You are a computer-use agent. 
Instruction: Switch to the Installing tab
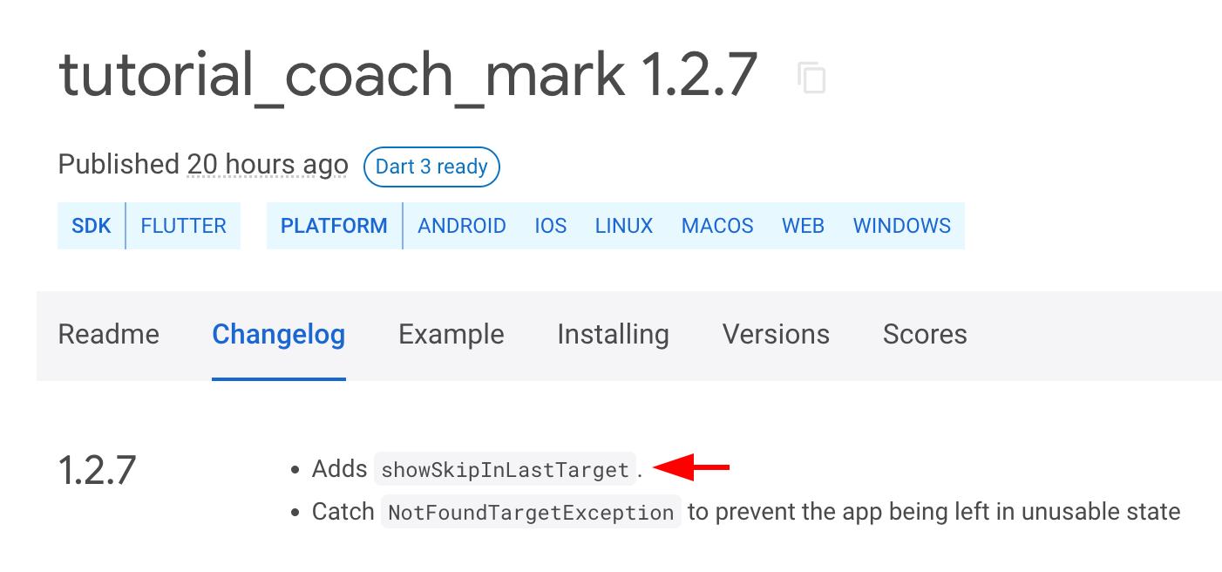point(613,334)
